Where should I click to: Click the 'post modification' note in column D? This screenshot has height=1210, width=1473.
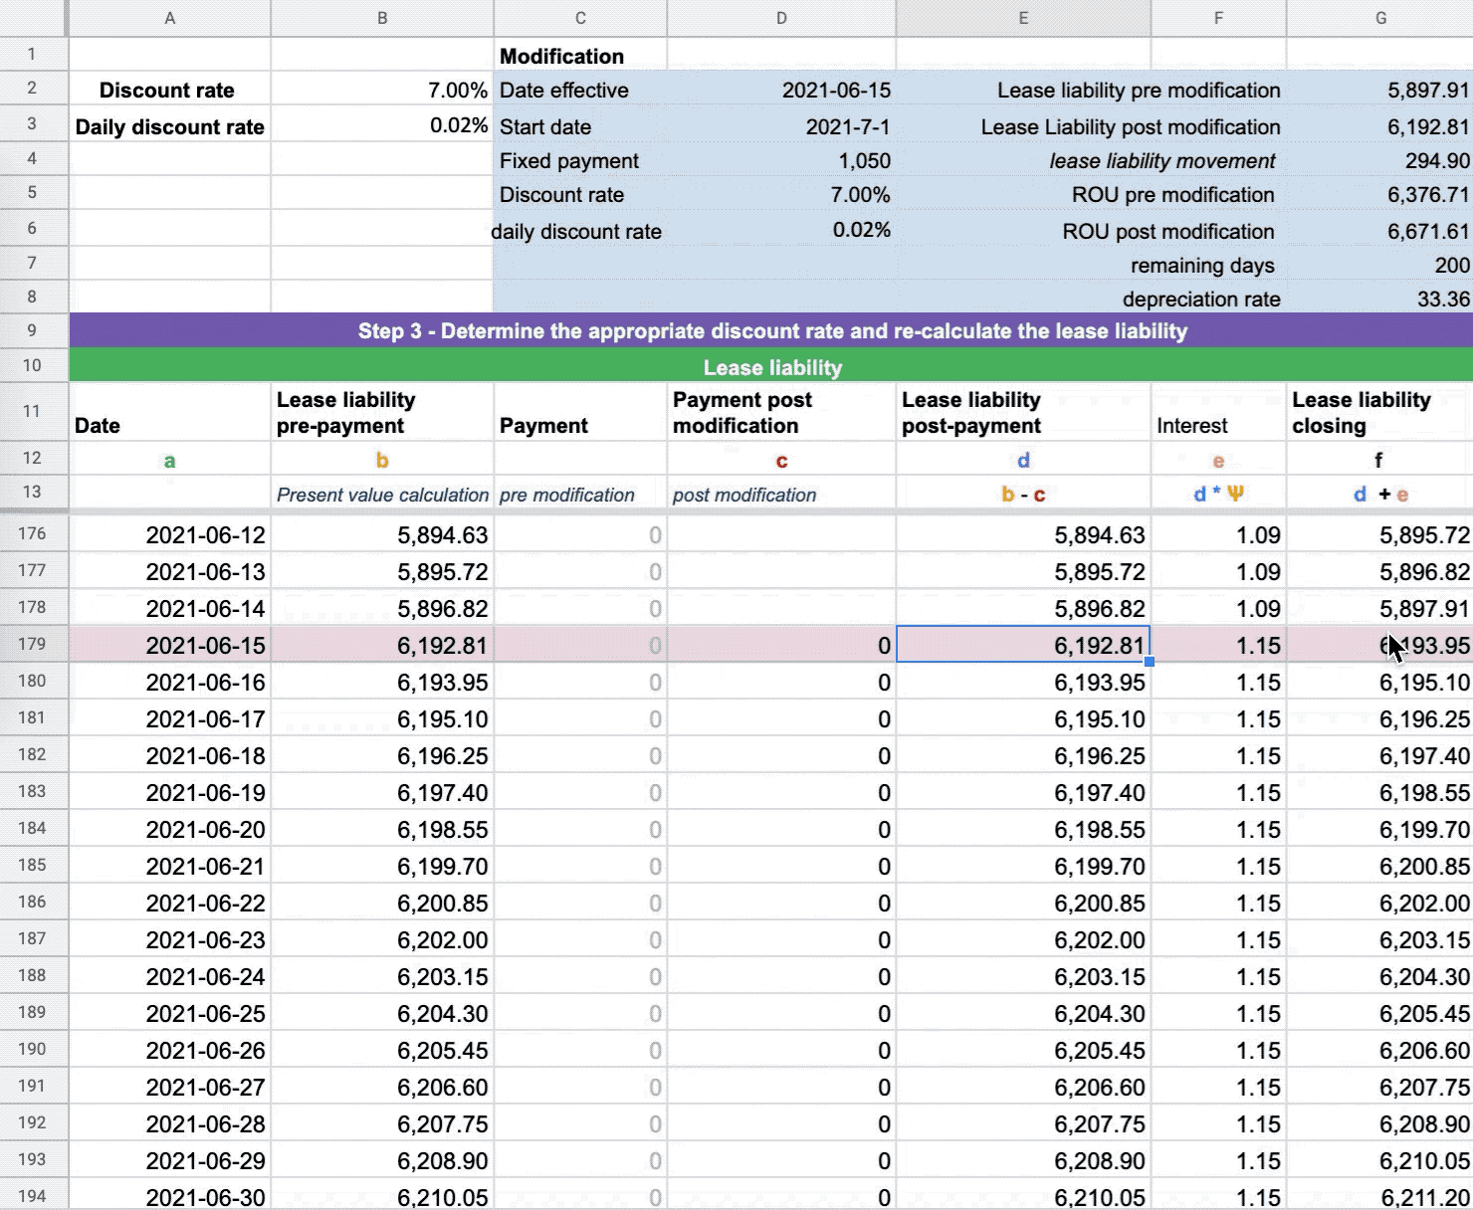(781, 494)
